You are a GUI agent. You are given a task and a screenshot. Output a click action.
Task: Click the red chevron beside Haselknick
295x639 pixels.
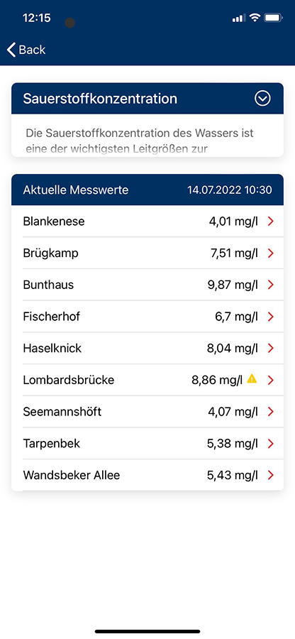pyautogui.click(x=271, y=349)
